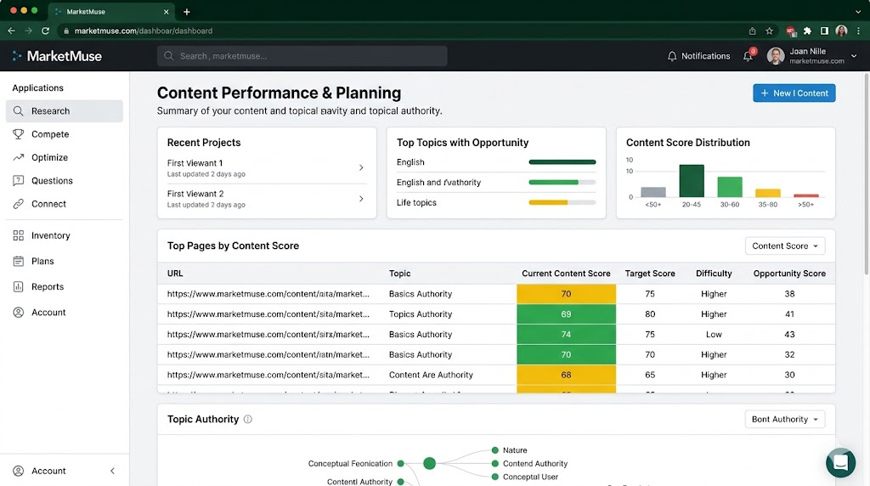The width and height of the screenshot is (870, 486).
Task: Click the New Content button
Action: (x=794, y=93)
